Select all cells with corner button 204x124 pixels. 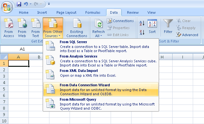click(4, 57)
